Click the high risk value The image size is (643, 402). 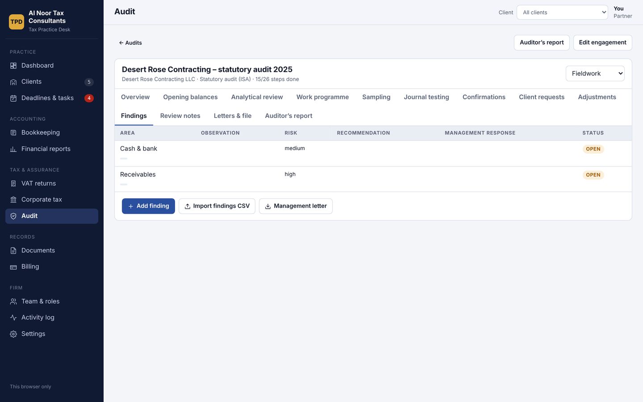290,174
